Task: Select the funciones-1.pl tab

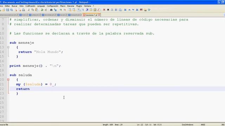Action: (91, 15)
